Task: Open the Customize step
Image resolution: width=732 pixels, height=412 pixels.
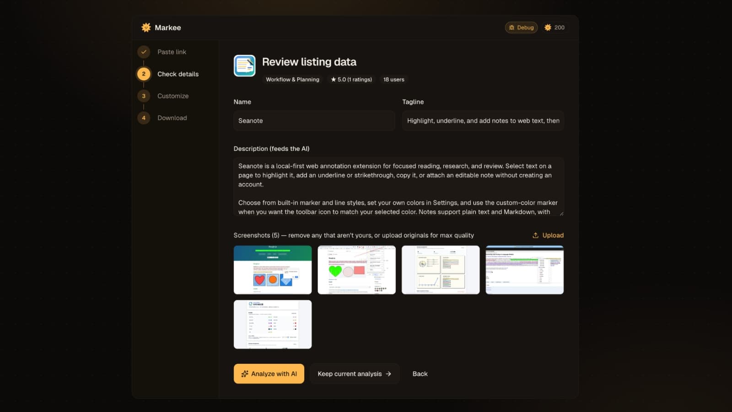Action: tap(173, 96)
